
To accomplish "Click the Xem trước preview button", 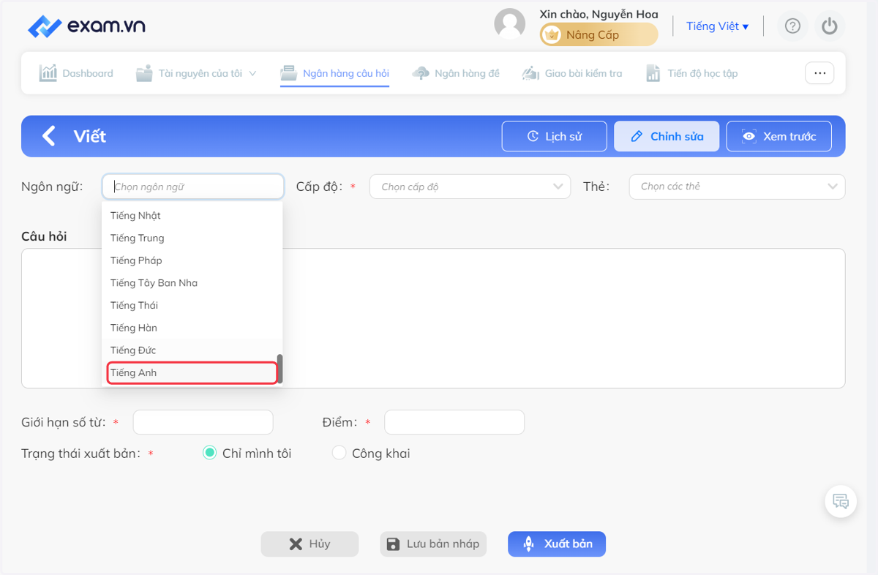I will [779, 136].
